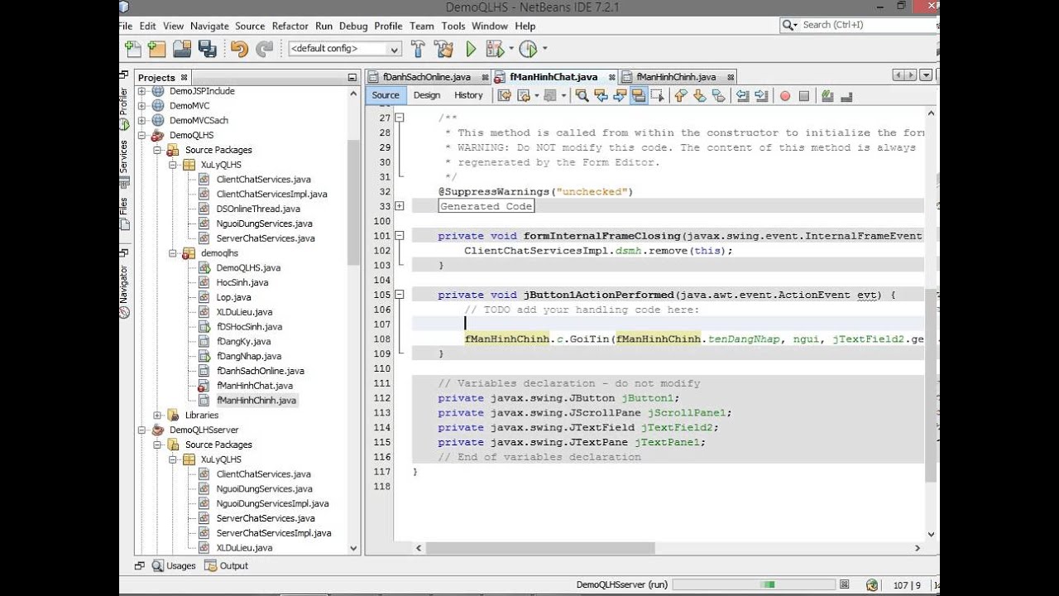1059x596 pixels.
Task: Click the Debug Project icon
Action: click(495, 49)
